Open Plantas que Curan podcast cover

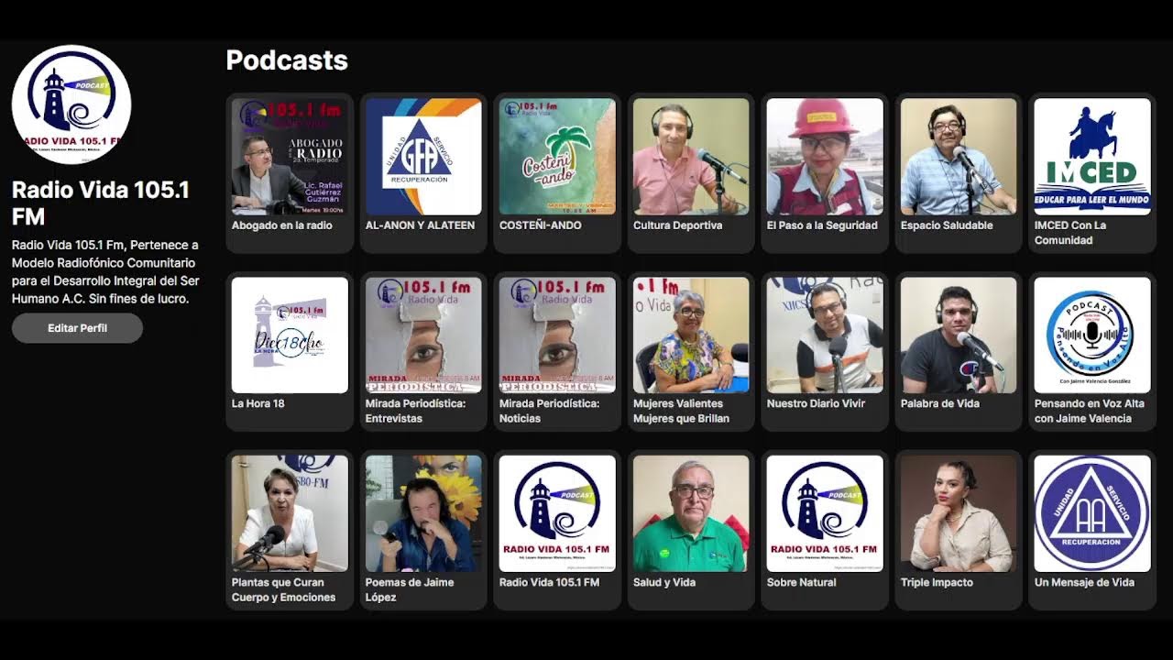(290, 514)
